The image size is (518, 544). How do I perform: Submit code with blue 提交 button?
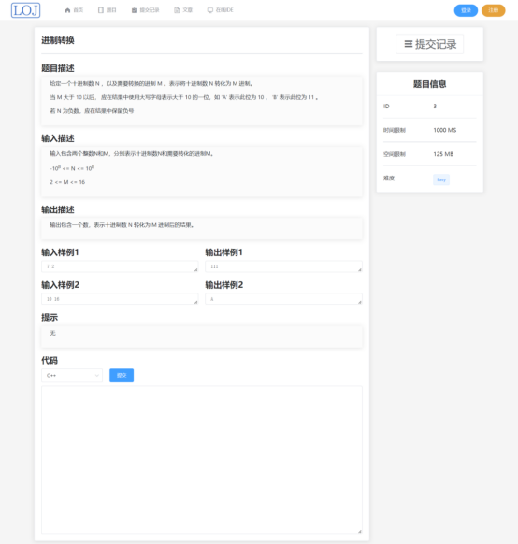point(122,376)
